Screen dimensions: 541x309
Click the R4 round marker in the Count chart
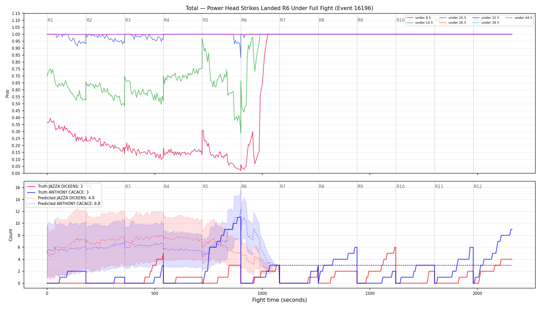pyautogui.click(x=166, y=186)
